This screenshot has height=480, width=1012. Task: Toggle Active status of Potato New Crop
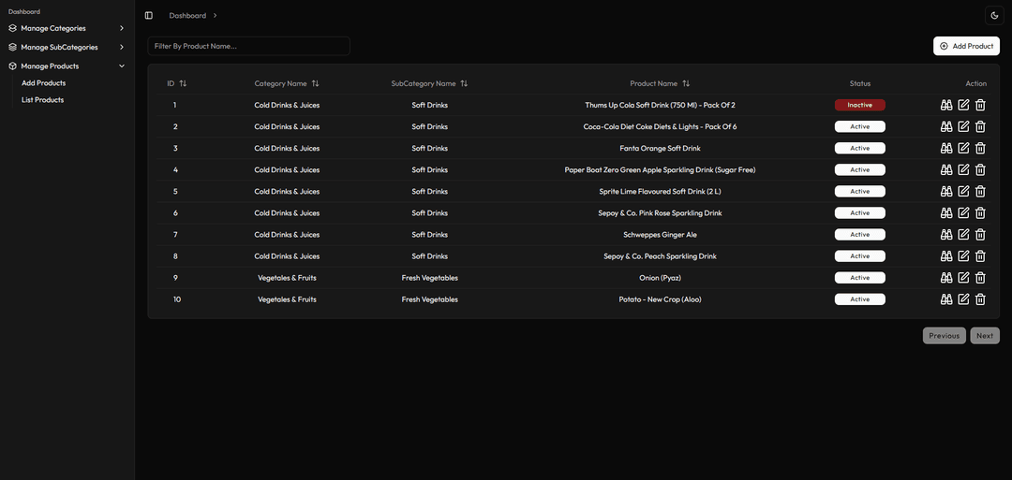859,299
